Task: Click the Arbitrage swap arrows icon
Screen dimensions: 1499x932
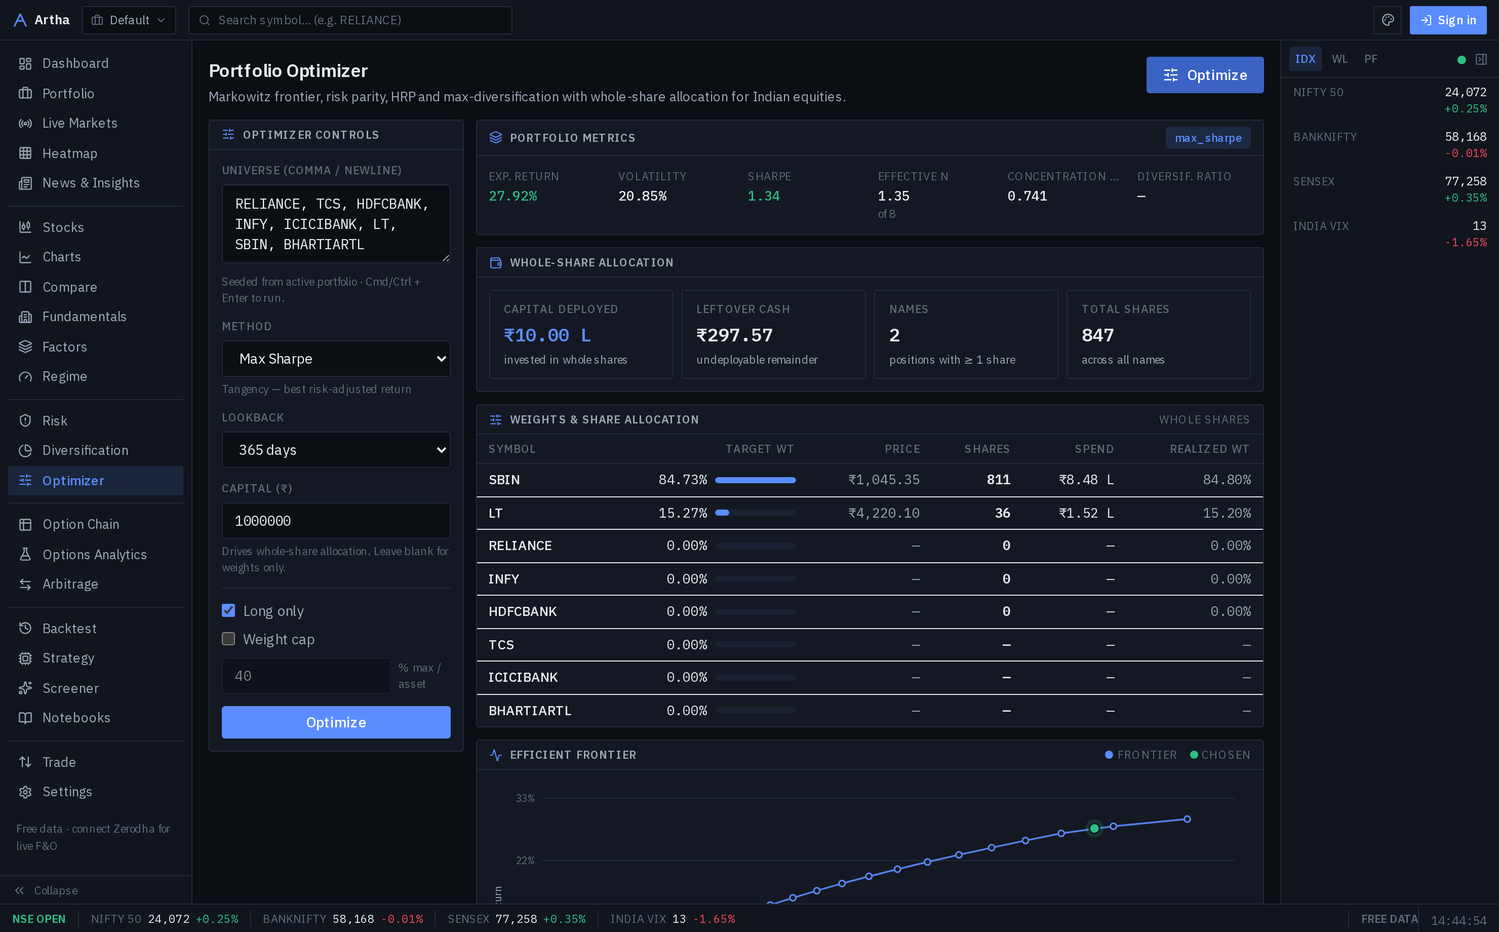Action: [x=25, y=585]
